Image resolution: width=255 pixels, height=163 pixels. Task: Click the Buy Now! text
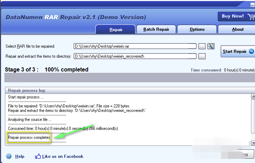click(x=233, y=16)
